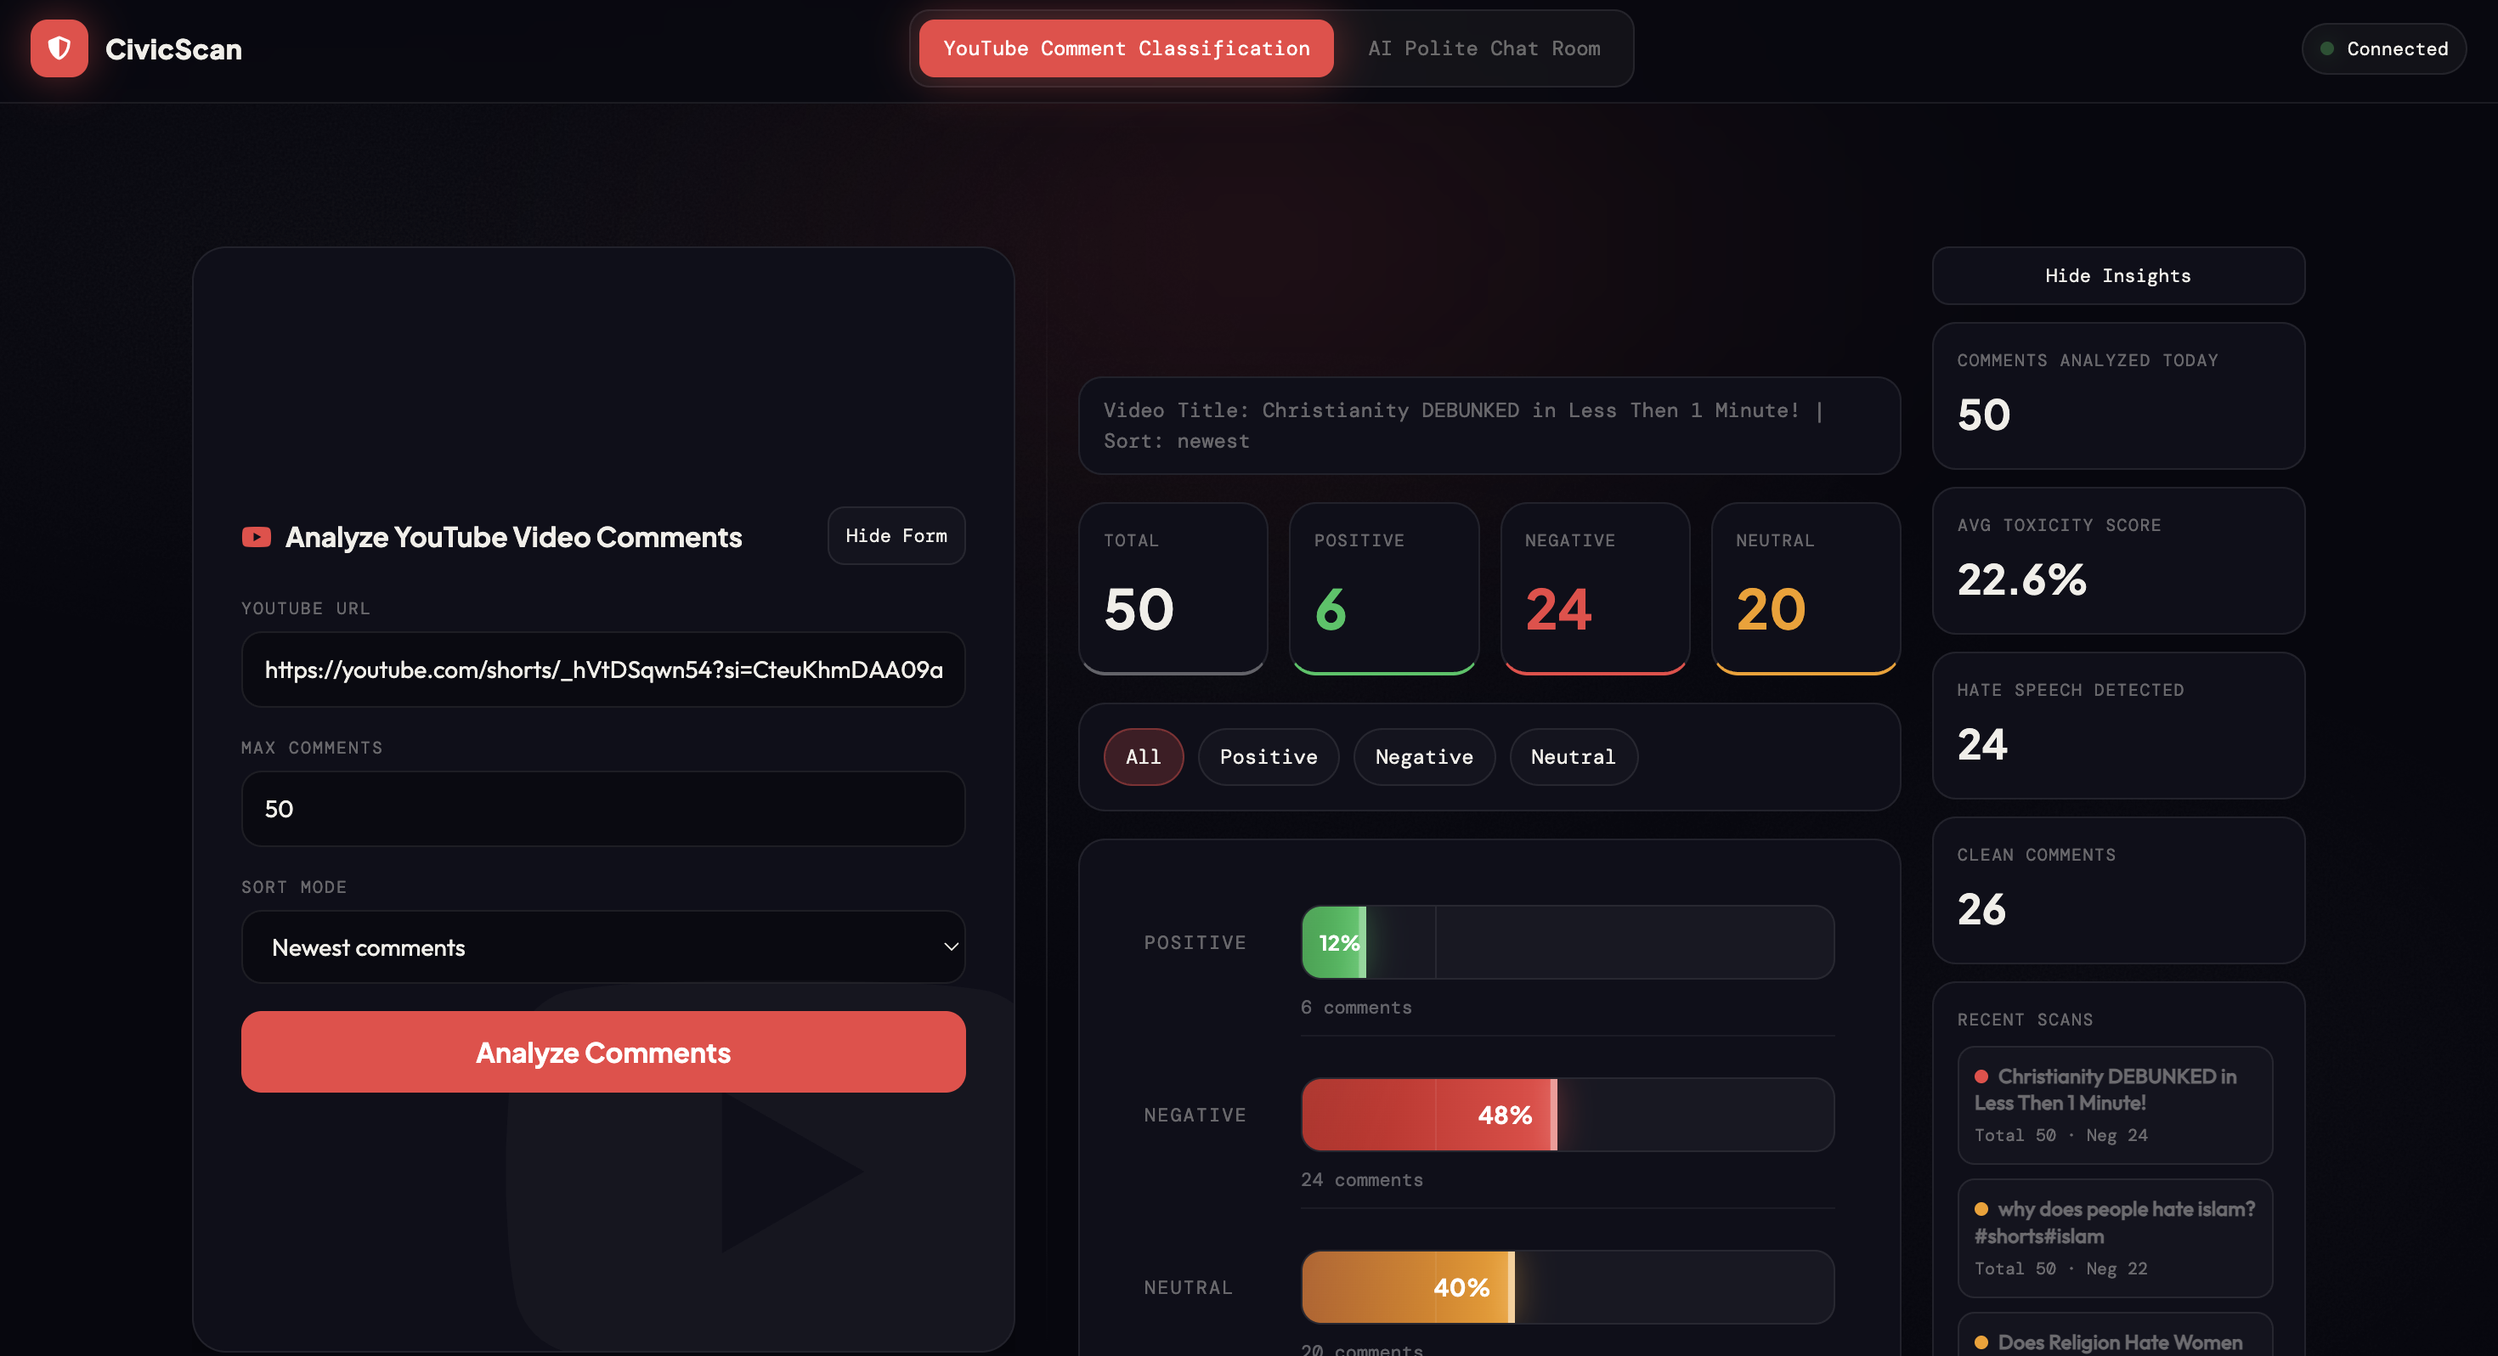The height and width of the screenshot is (1356, 2498).
Task: Click the Analyze Comments button
Action: pos(603,1053)
